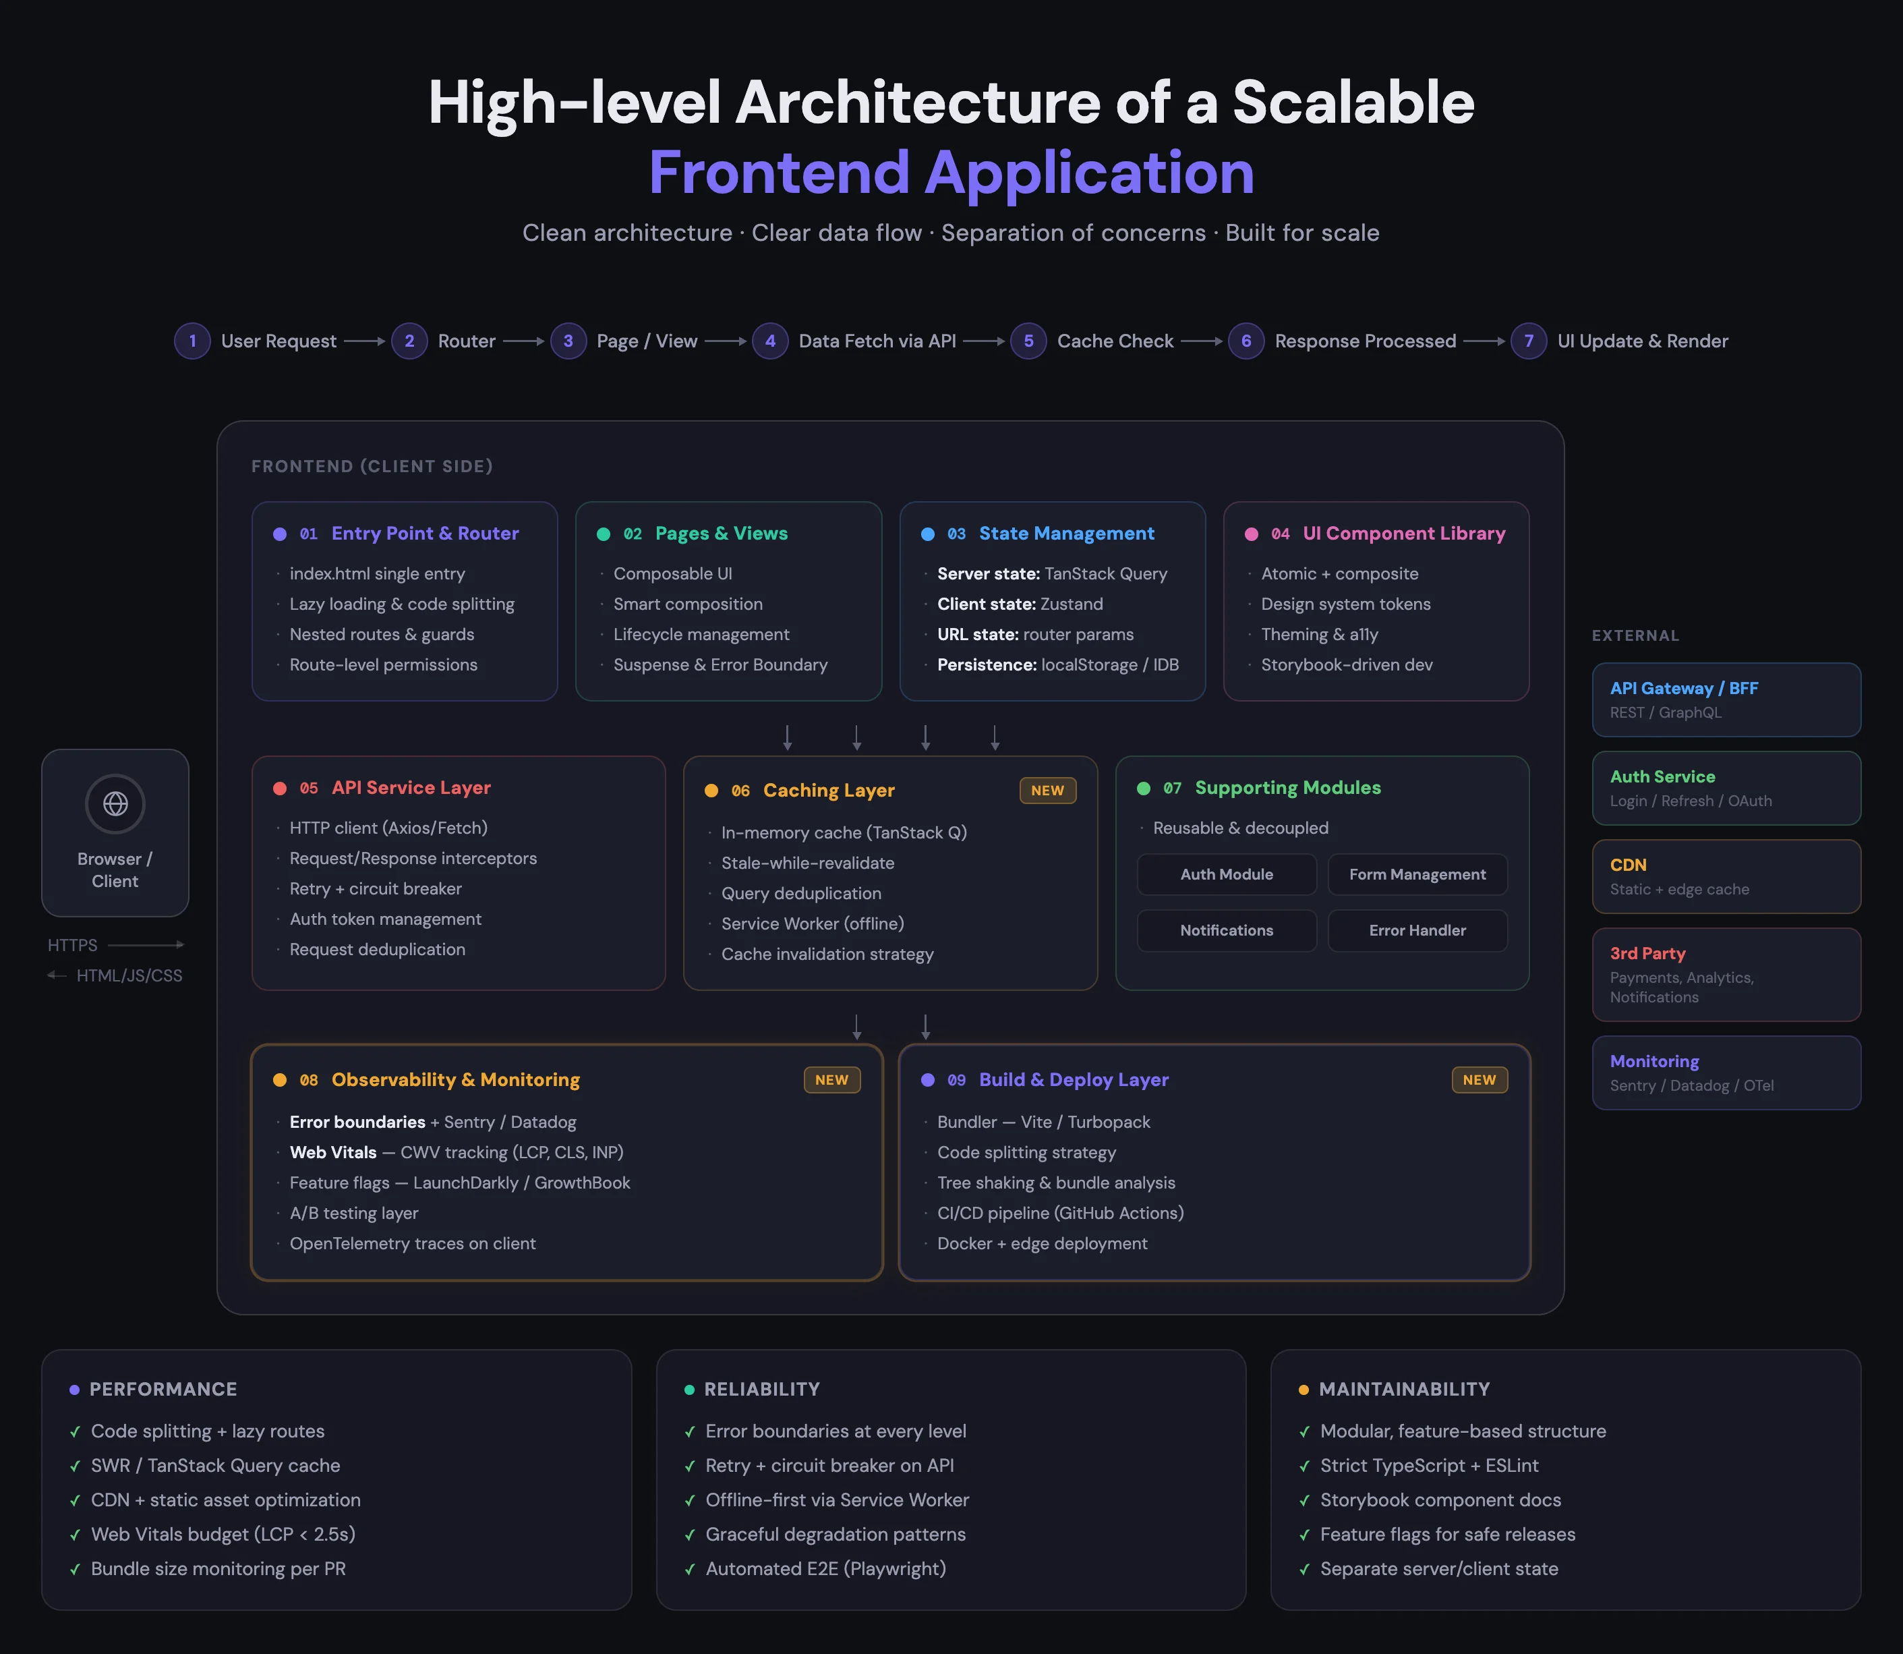This screenshot has height=1654, width=1903.
Task: Click the HTTPS label under Browser / Client
Action: [x=72, y=945]
